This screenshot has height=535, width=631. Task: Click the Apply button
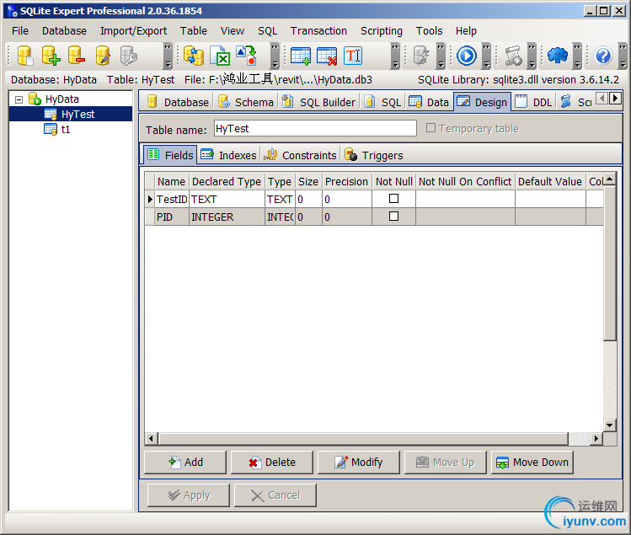(x=189, y=495)
